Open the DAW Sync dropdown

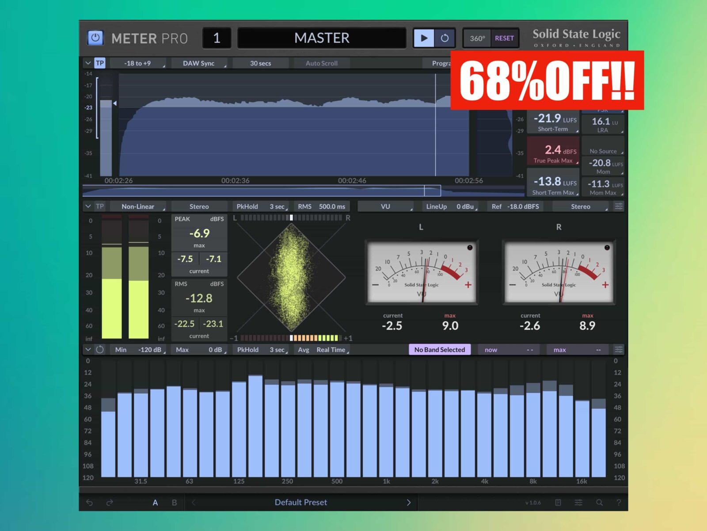[x=199, y=63]
